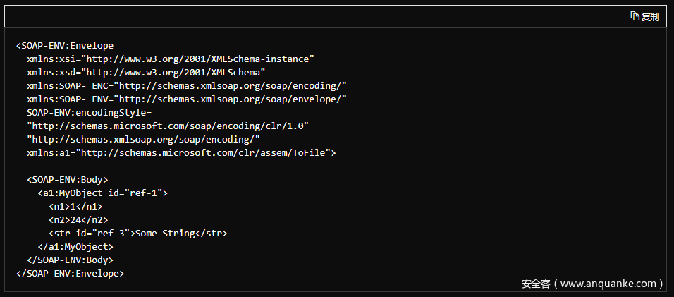The image size is (674, 297).
Task: Click the xmlns:SOAP- ENV envelope namespace line
Action: click(186, 99)
